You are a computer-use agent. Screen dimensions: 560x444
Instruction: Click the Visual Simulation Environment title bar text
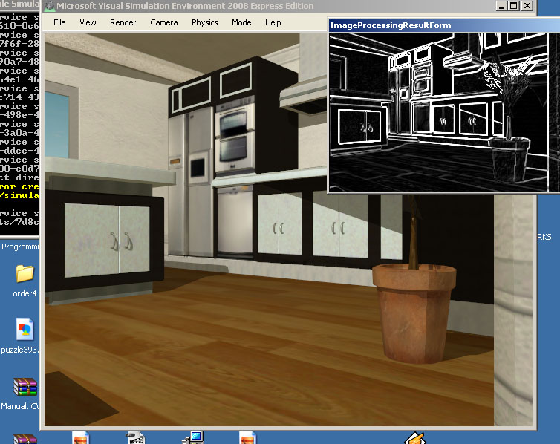click(x=185, y=6)
